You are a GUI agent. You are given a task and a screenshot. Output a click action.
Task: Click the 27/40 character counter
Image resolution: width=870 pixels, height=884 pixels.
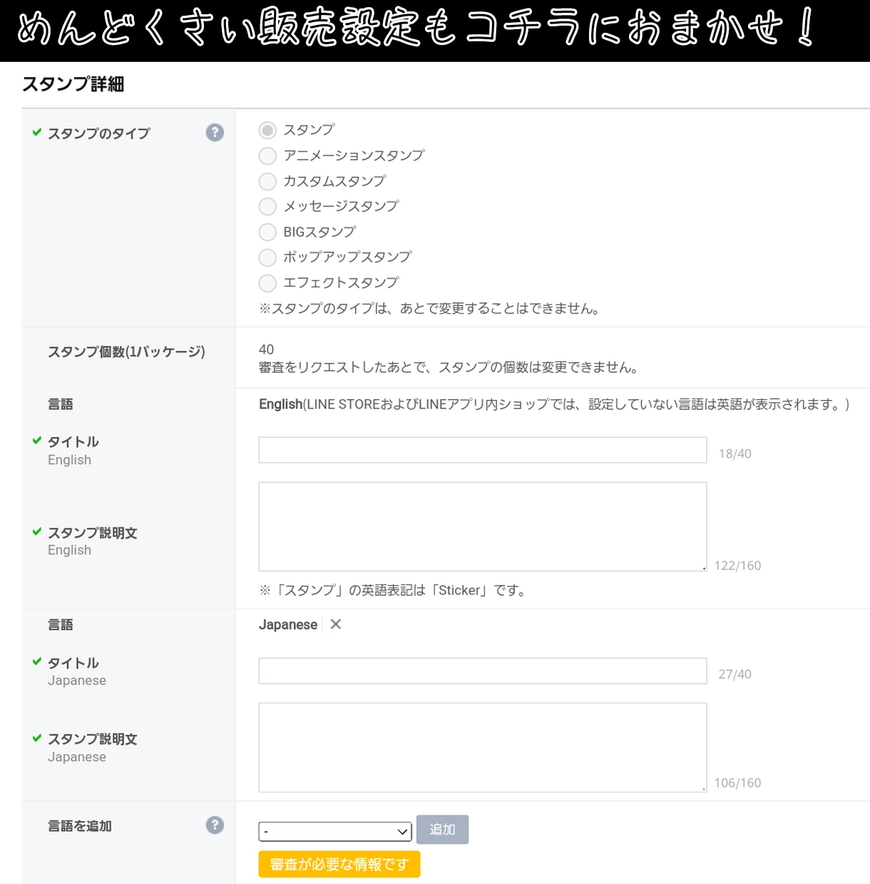coord(735,674)
